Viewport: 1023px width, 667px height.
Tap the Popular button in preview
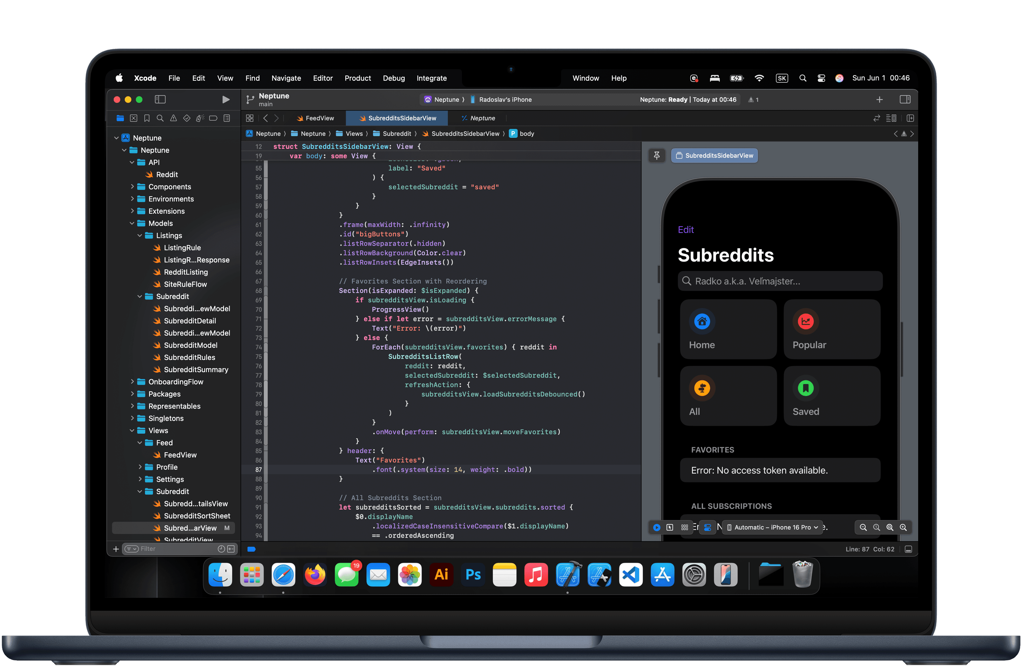831,329
